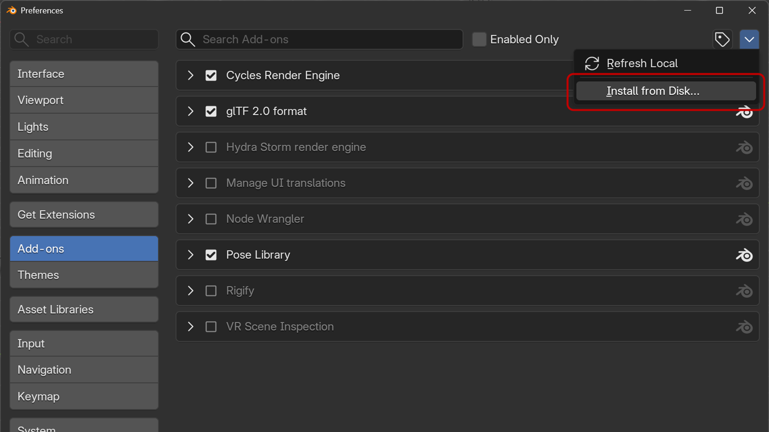
Task: Click the Blender icon on Manage UI translations row
Action: pos(744,183)
